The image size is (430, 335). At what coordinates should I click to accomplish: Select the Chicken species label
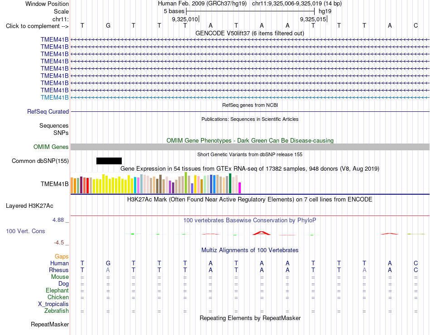point(58,297)
